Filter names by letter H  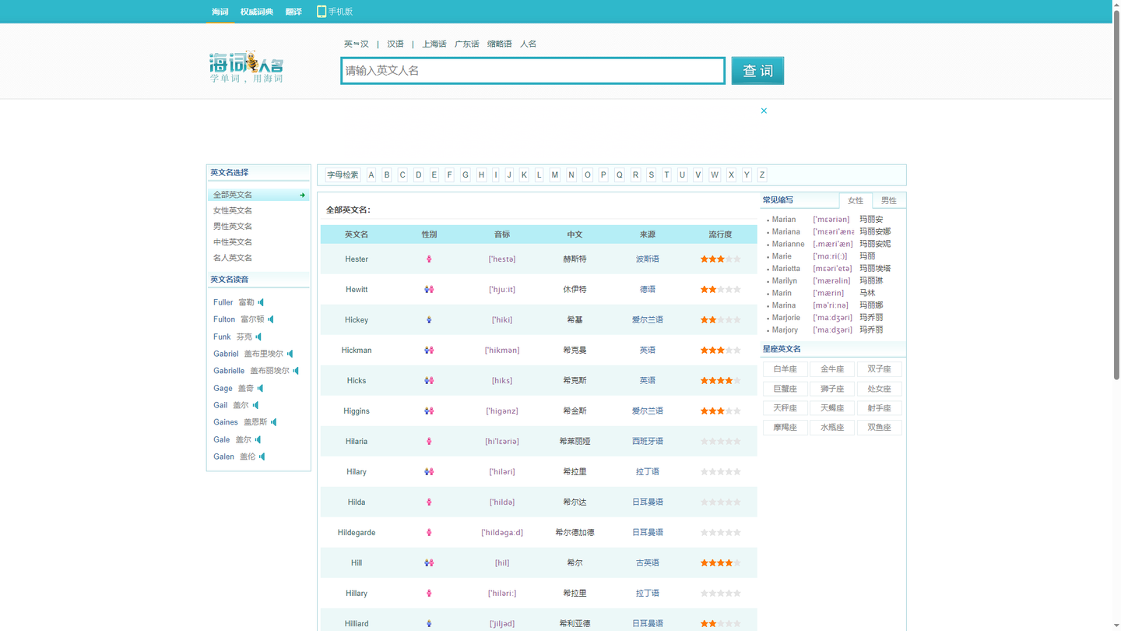[x=481, y=174]
